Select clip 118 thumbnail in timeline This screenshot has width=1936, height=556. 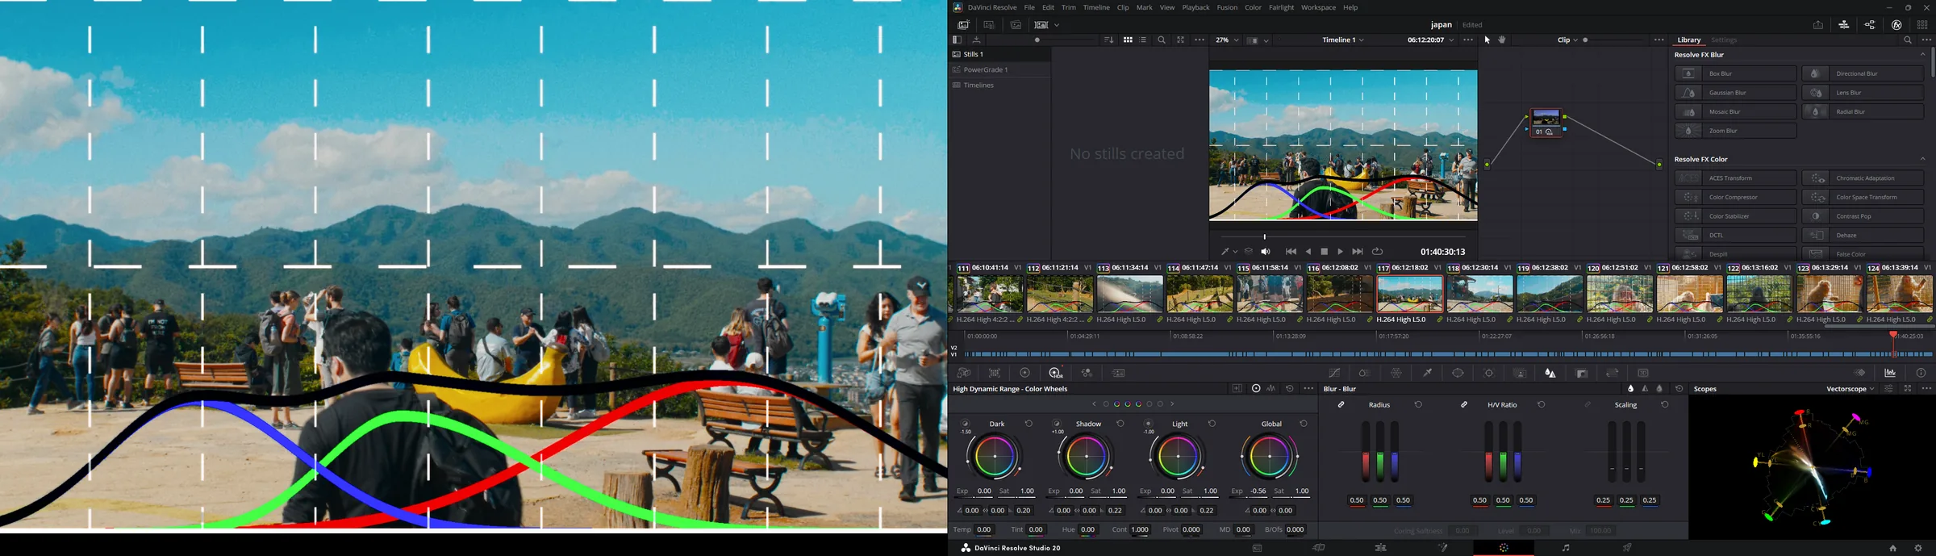click(1479, 295)
